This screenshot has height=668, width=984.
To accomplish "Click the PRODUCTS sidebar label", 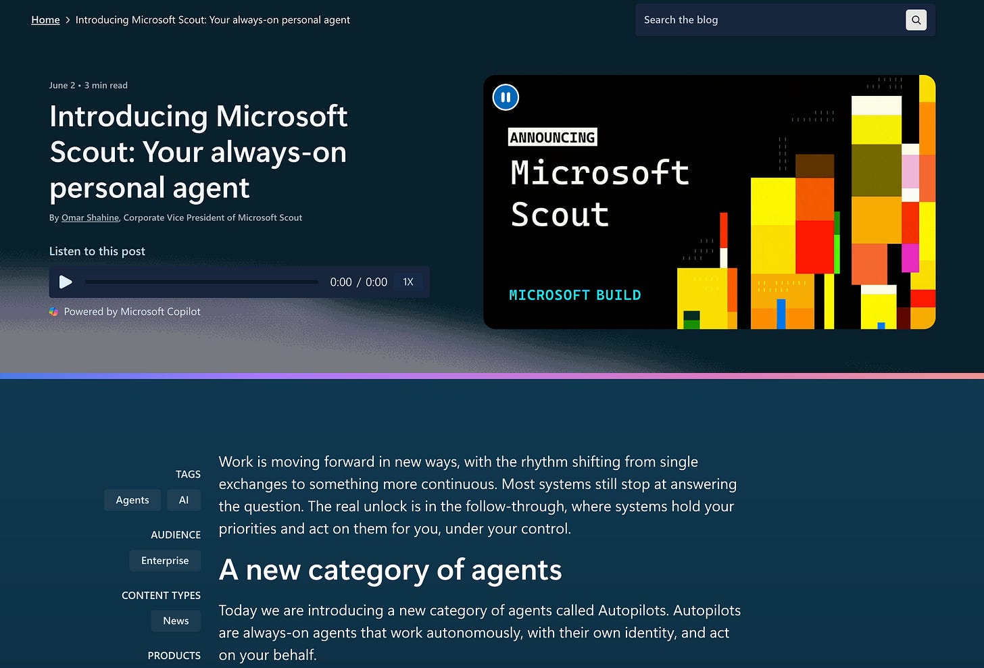I will point(174,655).
